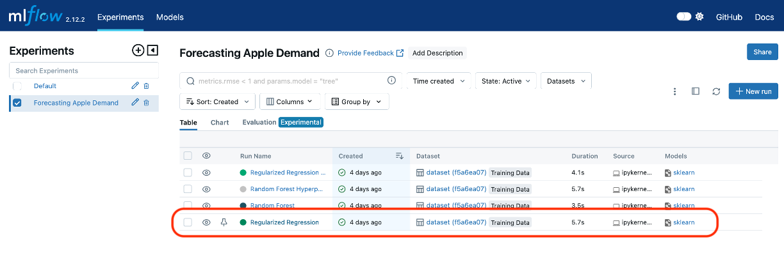Click sort arrow in Created column header
784x253 pixels.
400,156
